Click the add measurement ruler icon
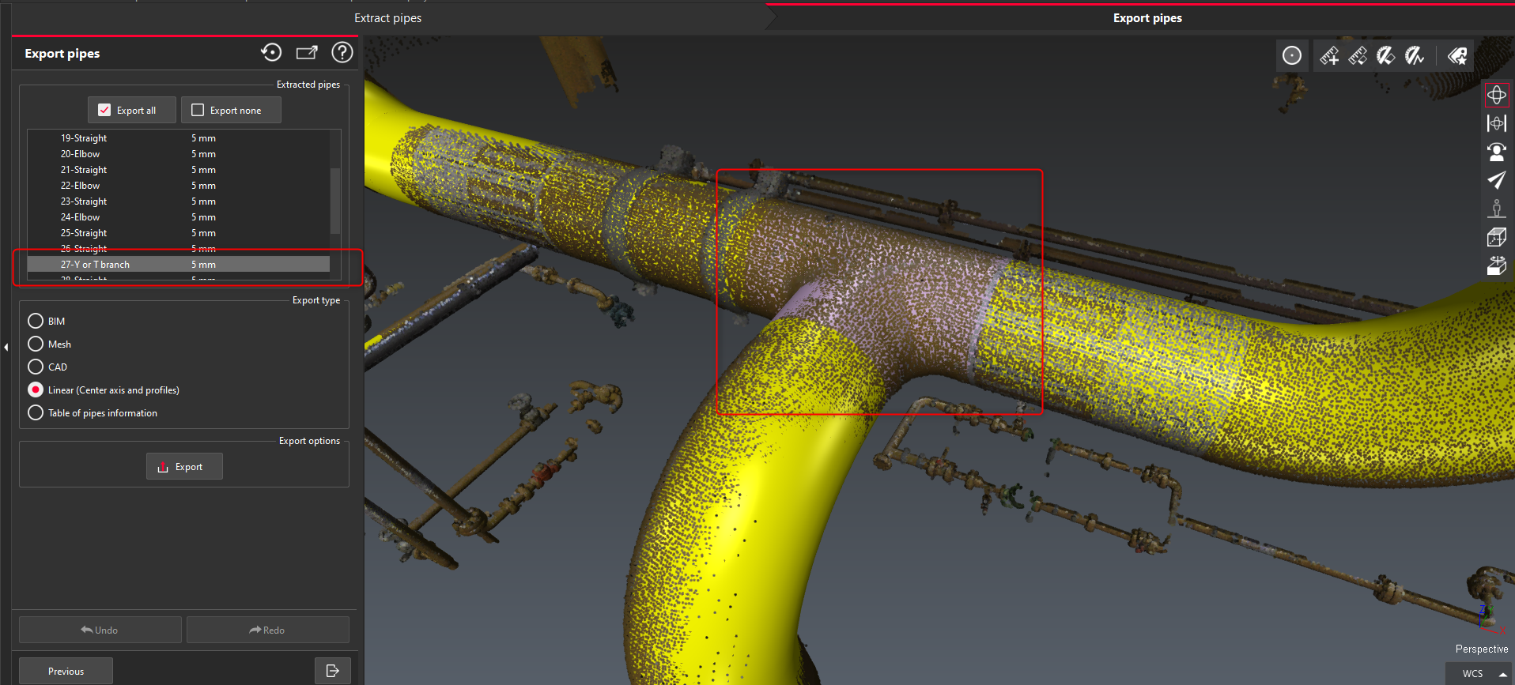The image size is (1515, 685). click(x=1329, y=56)
